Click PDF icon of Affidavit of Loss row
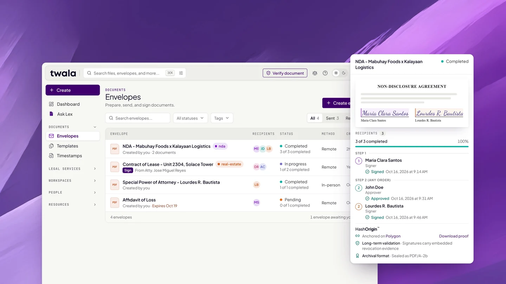Image resolution: width=506 pixels, height=284 pixels. point(115,202)
